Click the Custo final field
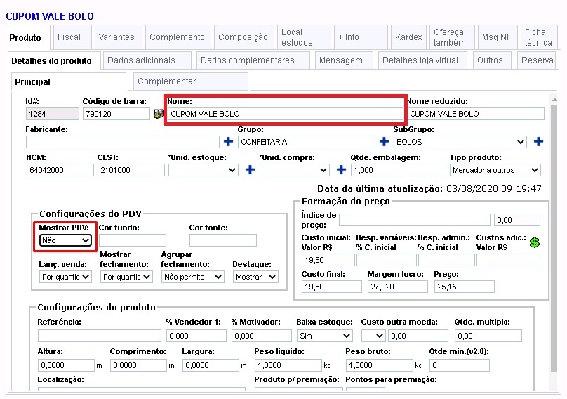Screen dimensions: 567x399 [x=332, y=287]
